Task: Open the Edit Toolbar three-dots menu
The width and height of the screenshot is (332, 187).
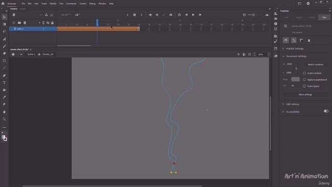Action: [x=4, y=127]
